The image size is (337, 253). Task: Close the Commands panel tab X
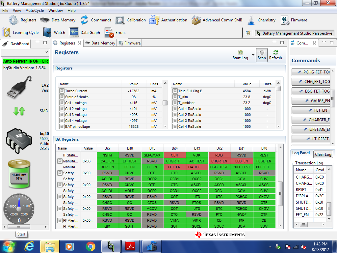click(315, 43)
